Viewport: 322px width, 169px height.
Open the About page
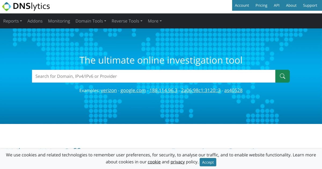pyautogui.click(x=291, y=5)
